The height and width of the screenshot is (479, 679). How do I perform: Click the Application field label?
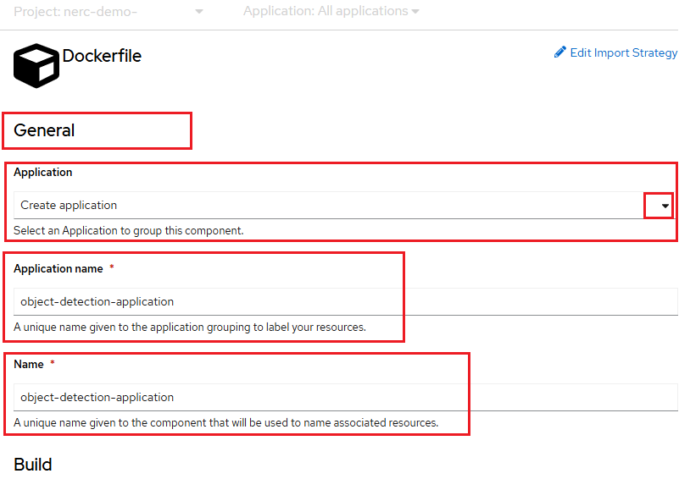click(x=43, y=172)
